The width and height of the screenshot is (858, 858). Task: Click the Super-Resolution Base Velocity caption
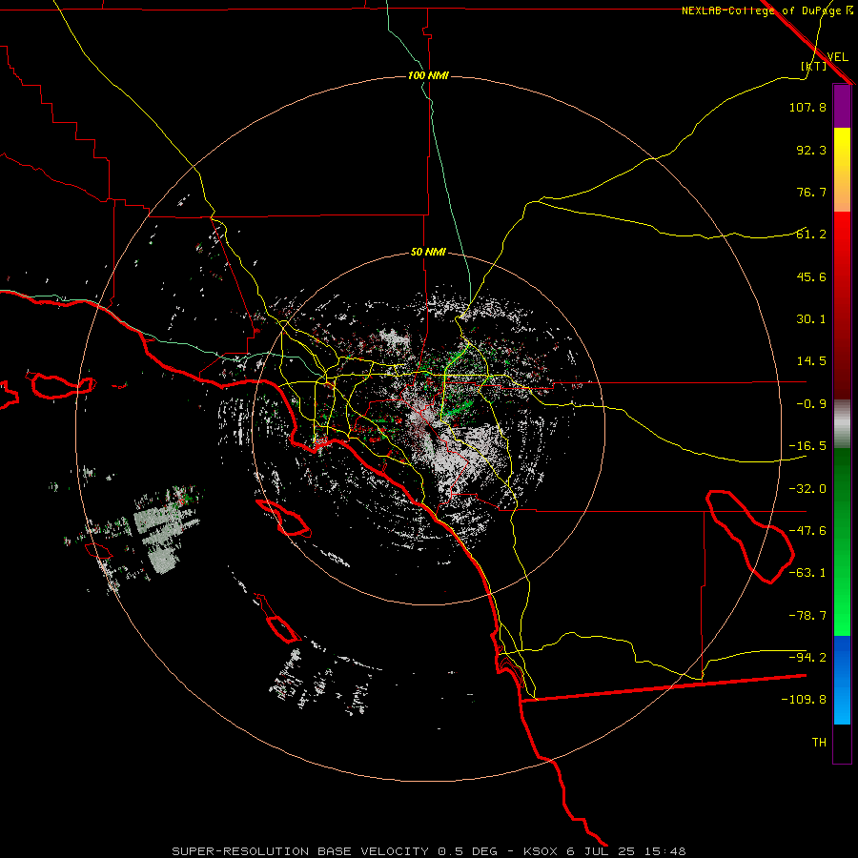pyautogui.click(x=428, y=851)
